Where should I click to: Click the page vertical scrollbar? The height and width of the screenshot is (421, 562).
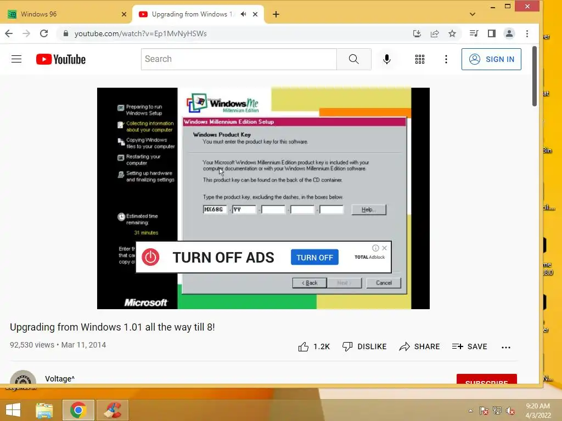coord(535,76)
